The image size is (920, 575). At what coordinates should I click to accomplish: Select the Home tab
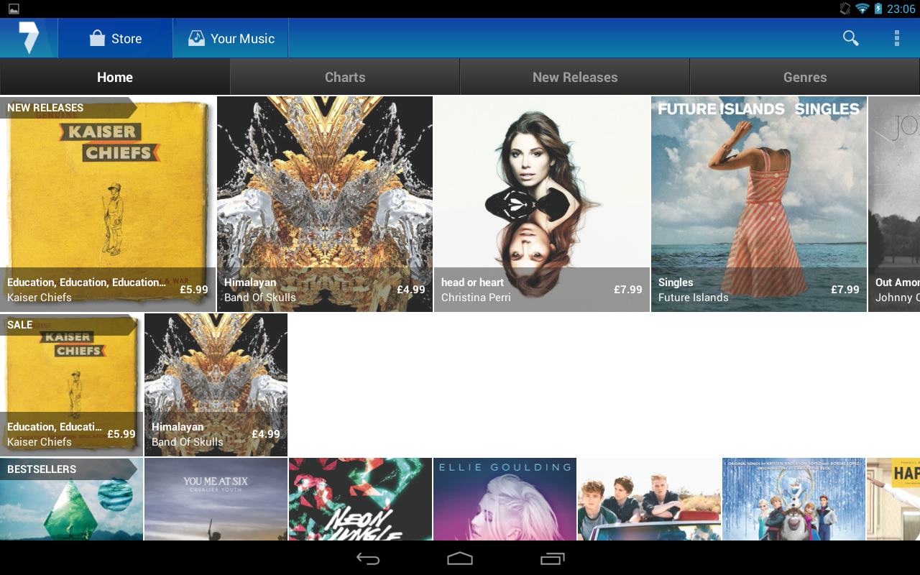(115, 77)
